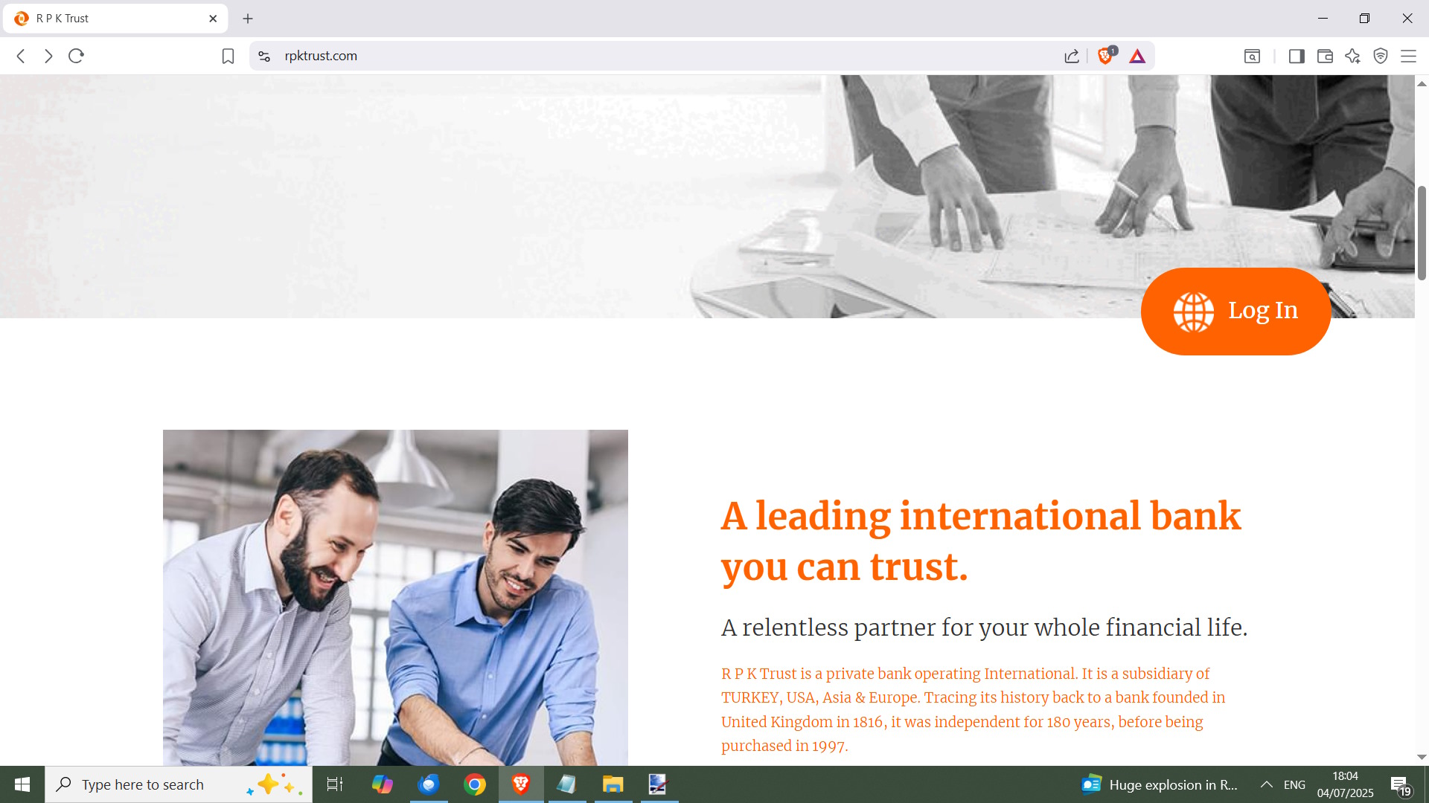Viewport: 1429px width, 803px height.
Task: Click the vertical scrollbar thumb
Action: (1422, 232)
